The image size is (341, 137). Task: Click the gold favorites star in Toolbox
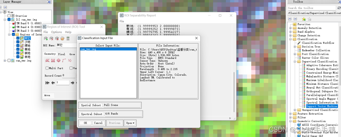coord(304,19)
